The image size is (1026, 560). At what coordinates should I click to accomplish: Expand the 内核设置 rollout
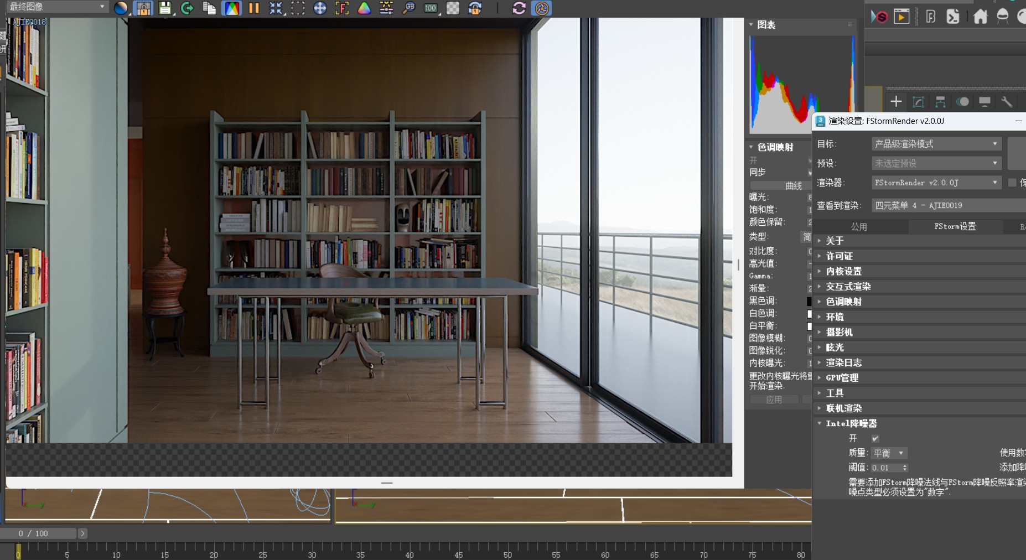(843, 271)
